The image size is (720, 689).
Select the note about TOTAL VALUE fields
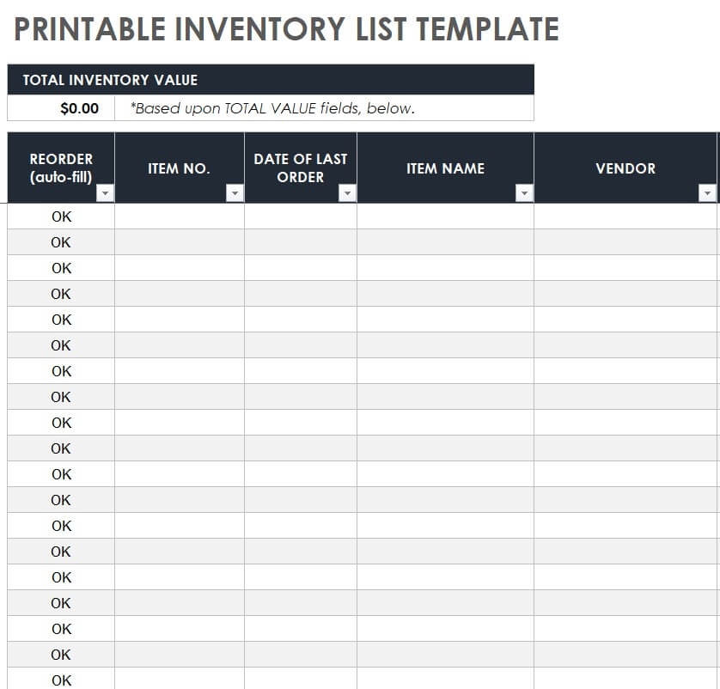tap(272, 108)
